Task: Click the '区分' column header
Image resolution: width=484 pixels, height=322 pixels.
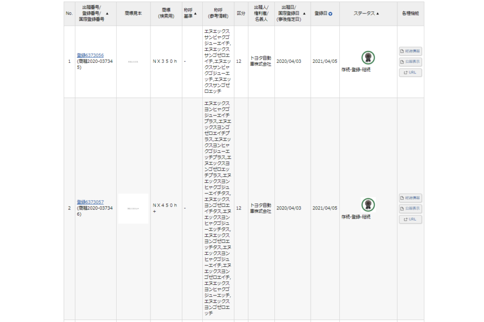Action: (x=241, y=14)
